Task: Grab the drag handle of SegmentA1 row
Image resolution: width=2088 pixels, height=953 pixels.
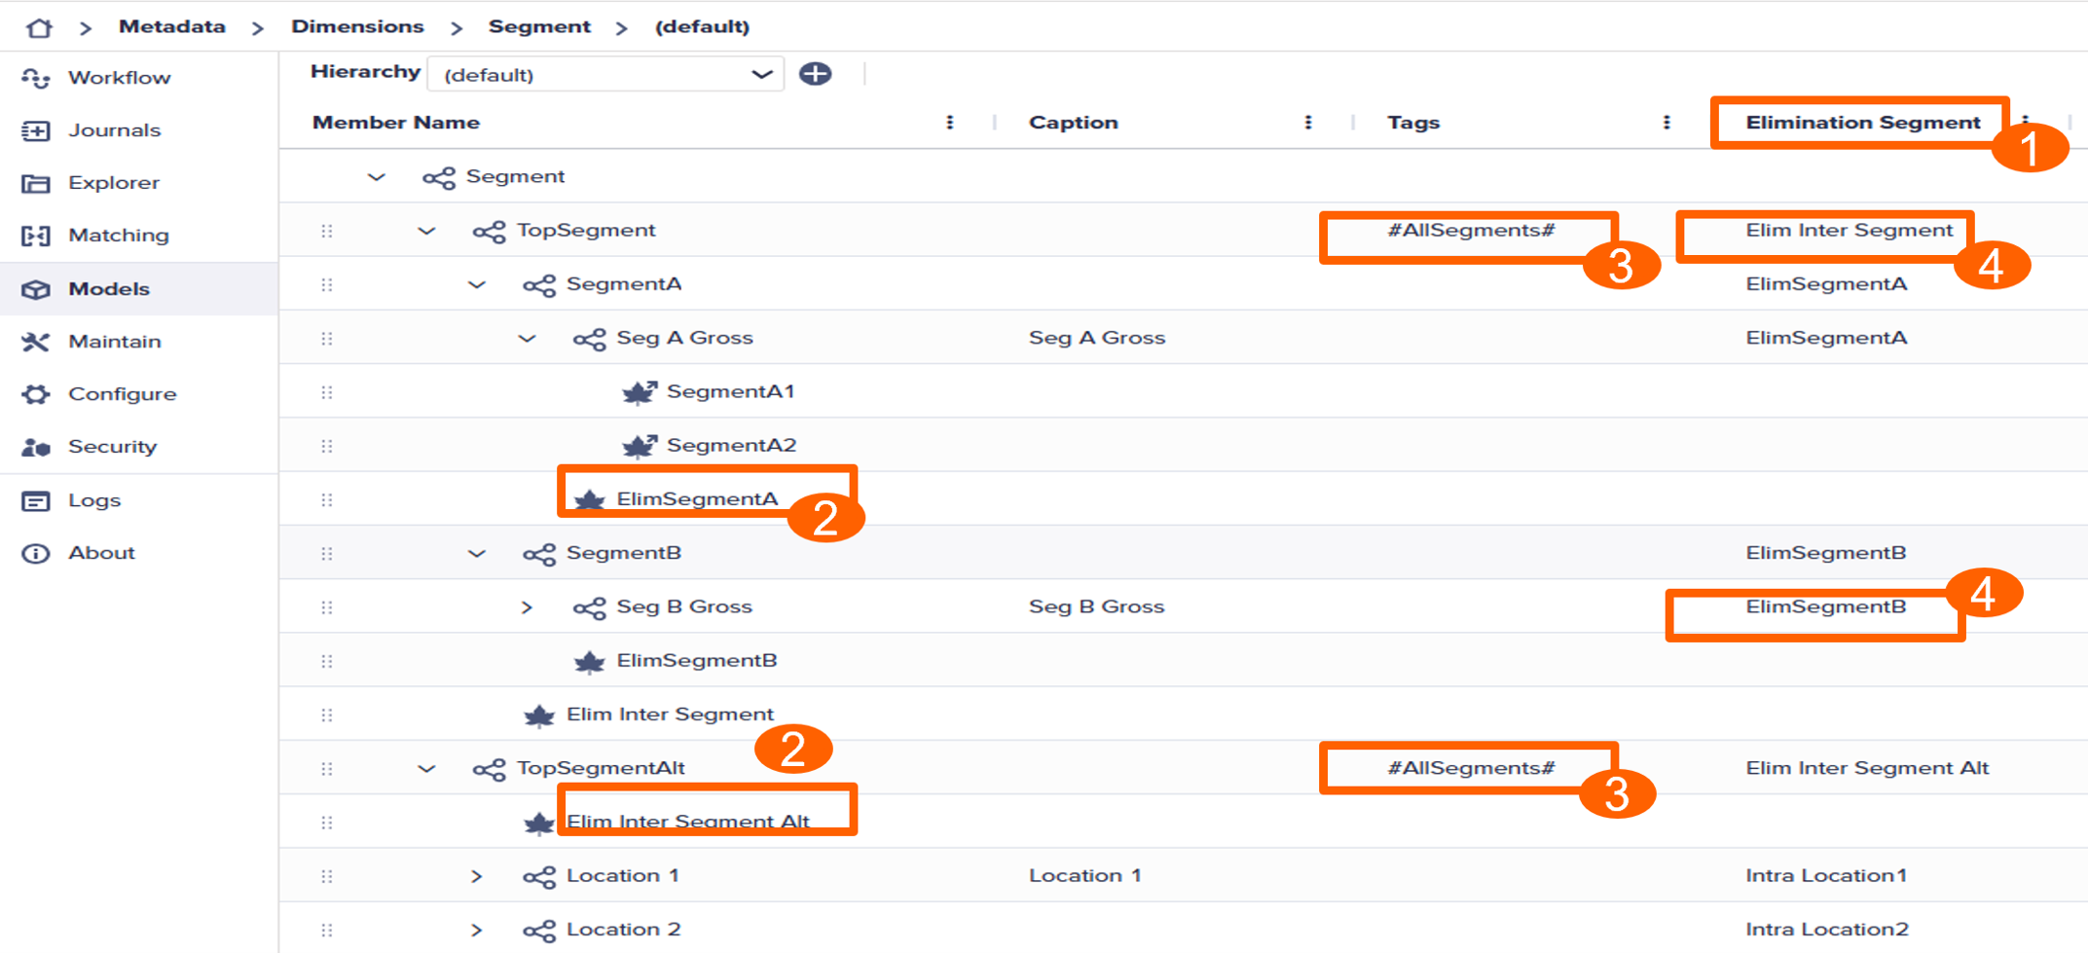Action: tap(327, 392)
